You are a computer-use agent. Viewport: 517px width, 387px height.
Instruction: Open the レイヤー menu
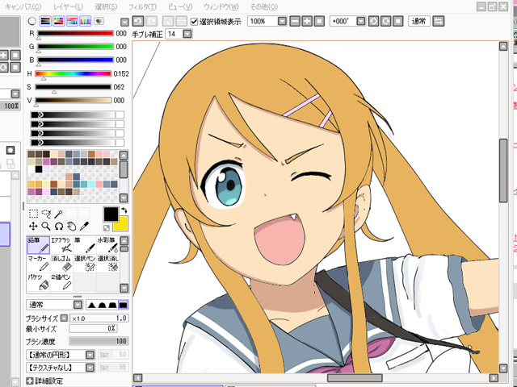[68, 6]
